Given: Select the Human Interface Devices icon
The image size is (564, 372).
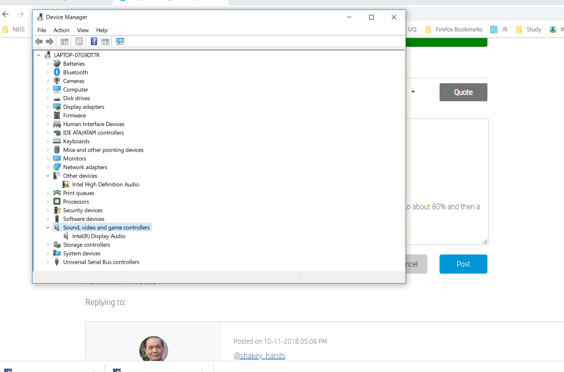Looking at the screenshot, I should 57,124.
